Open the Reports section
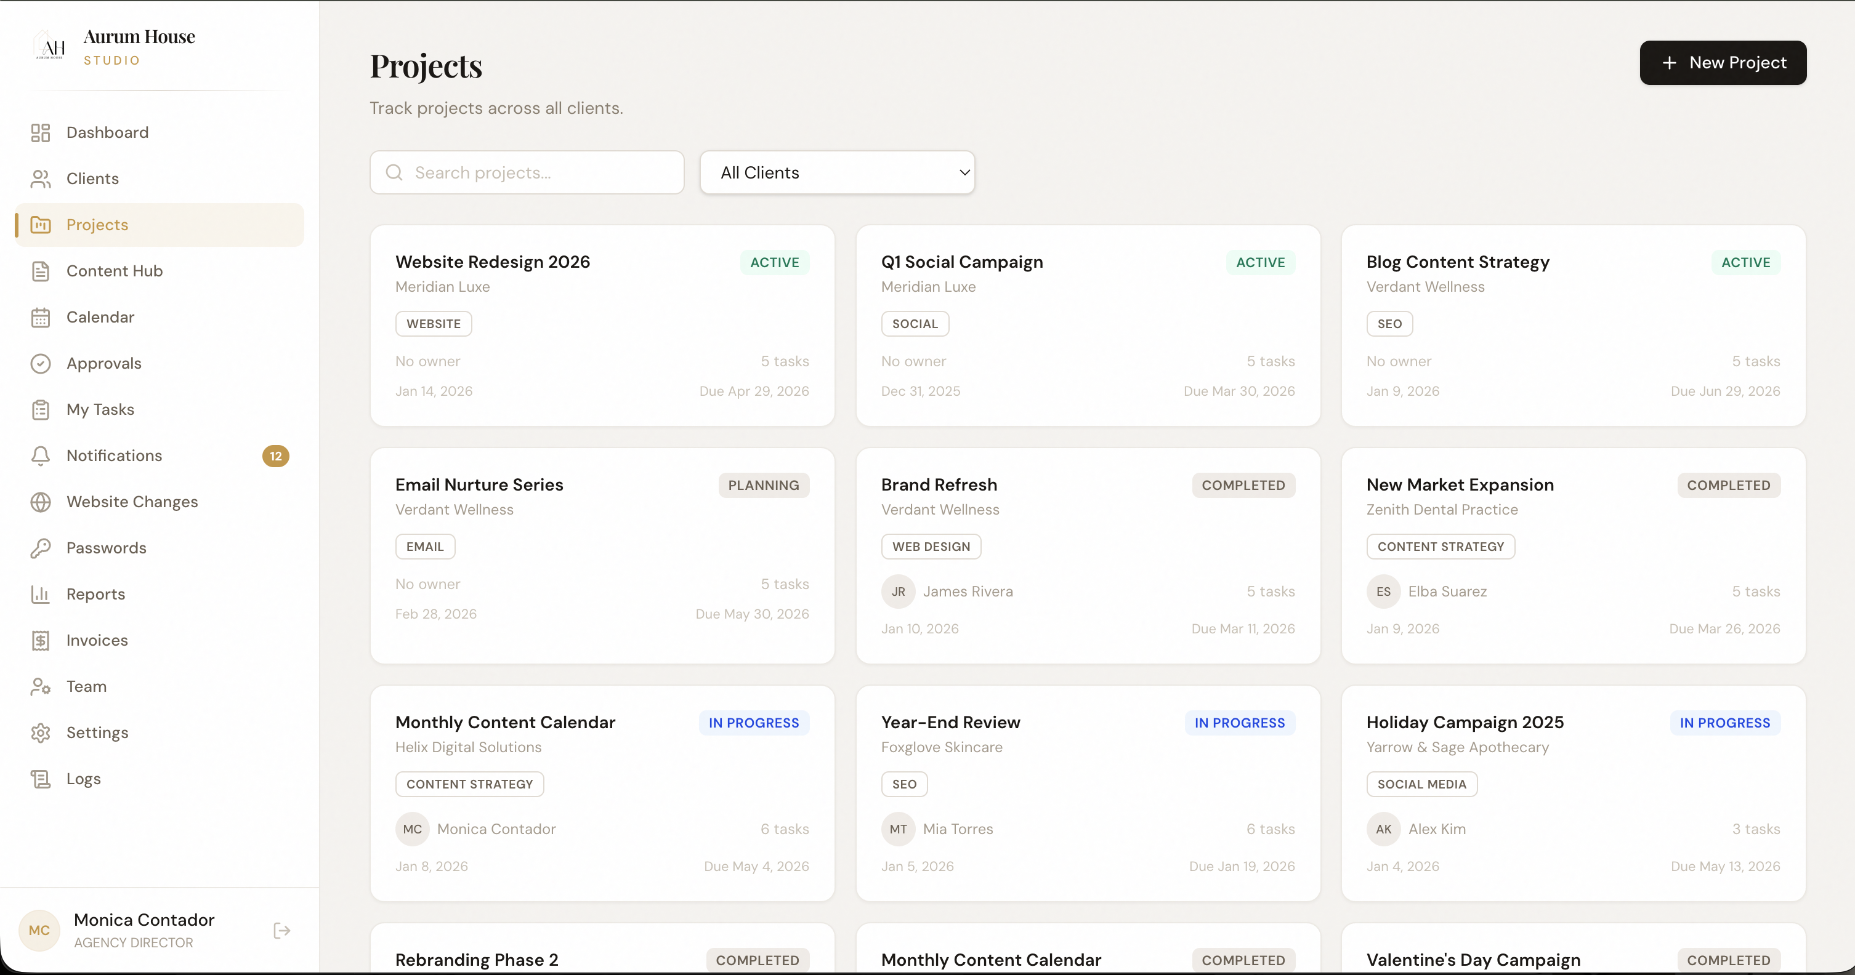 (96, 593)
